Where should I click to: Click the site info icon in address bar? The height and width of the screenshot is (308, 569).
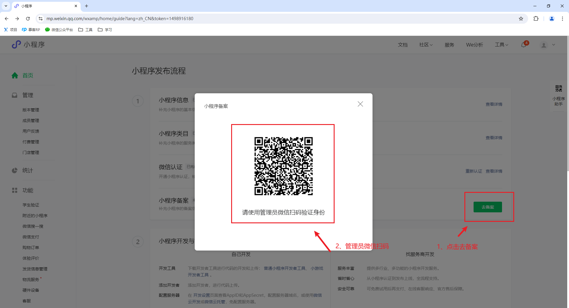click(41, 19)
